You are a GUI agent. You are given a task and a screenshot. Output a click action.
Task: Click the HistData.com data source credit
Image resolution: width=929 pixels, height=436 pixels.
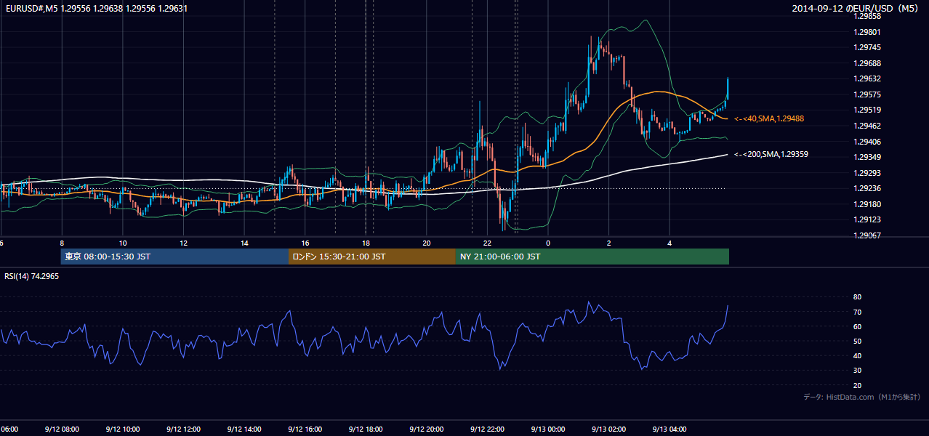coord(862,397)
